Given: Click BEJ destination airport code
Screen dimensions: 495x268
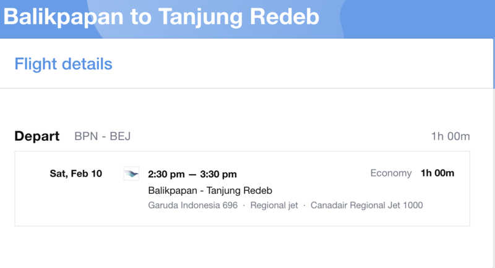Looking at the screenshot, I should (120, 136).
